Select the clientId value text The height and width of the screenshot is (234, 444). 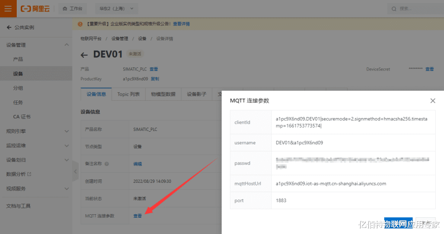pos(352,123)
